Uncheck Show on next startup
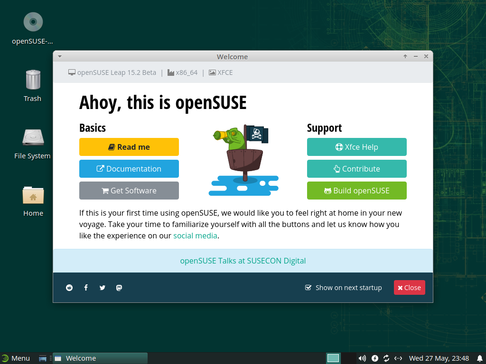 (308, 288)
